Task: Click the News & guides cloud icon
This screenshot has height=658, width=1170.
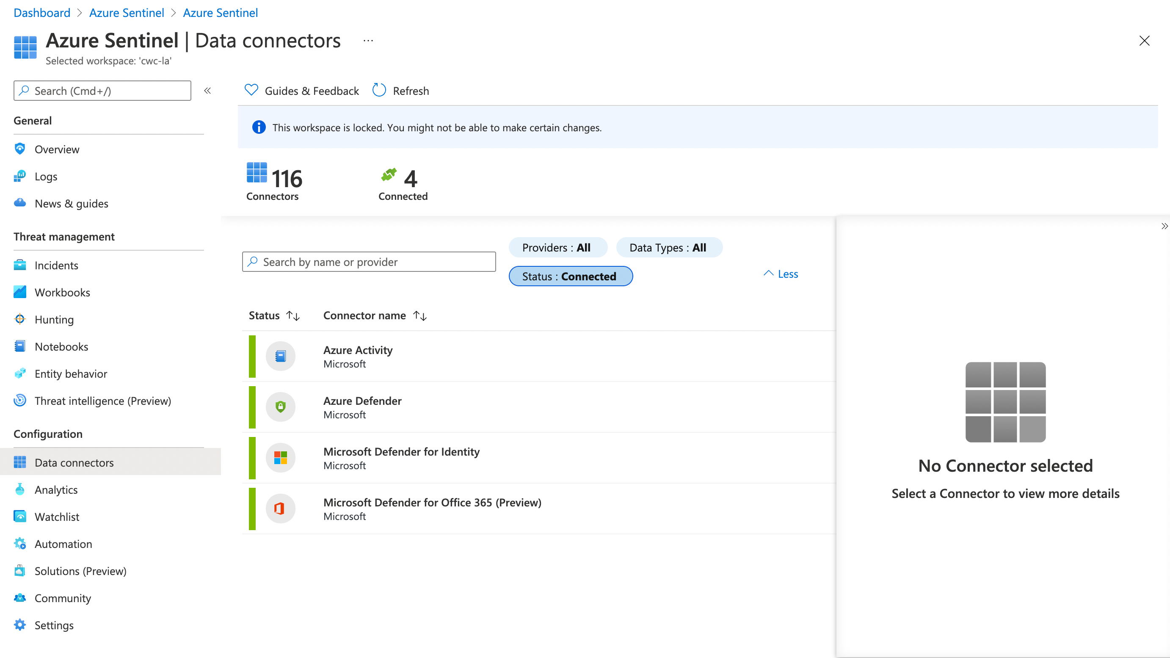Action: point(20,203)
